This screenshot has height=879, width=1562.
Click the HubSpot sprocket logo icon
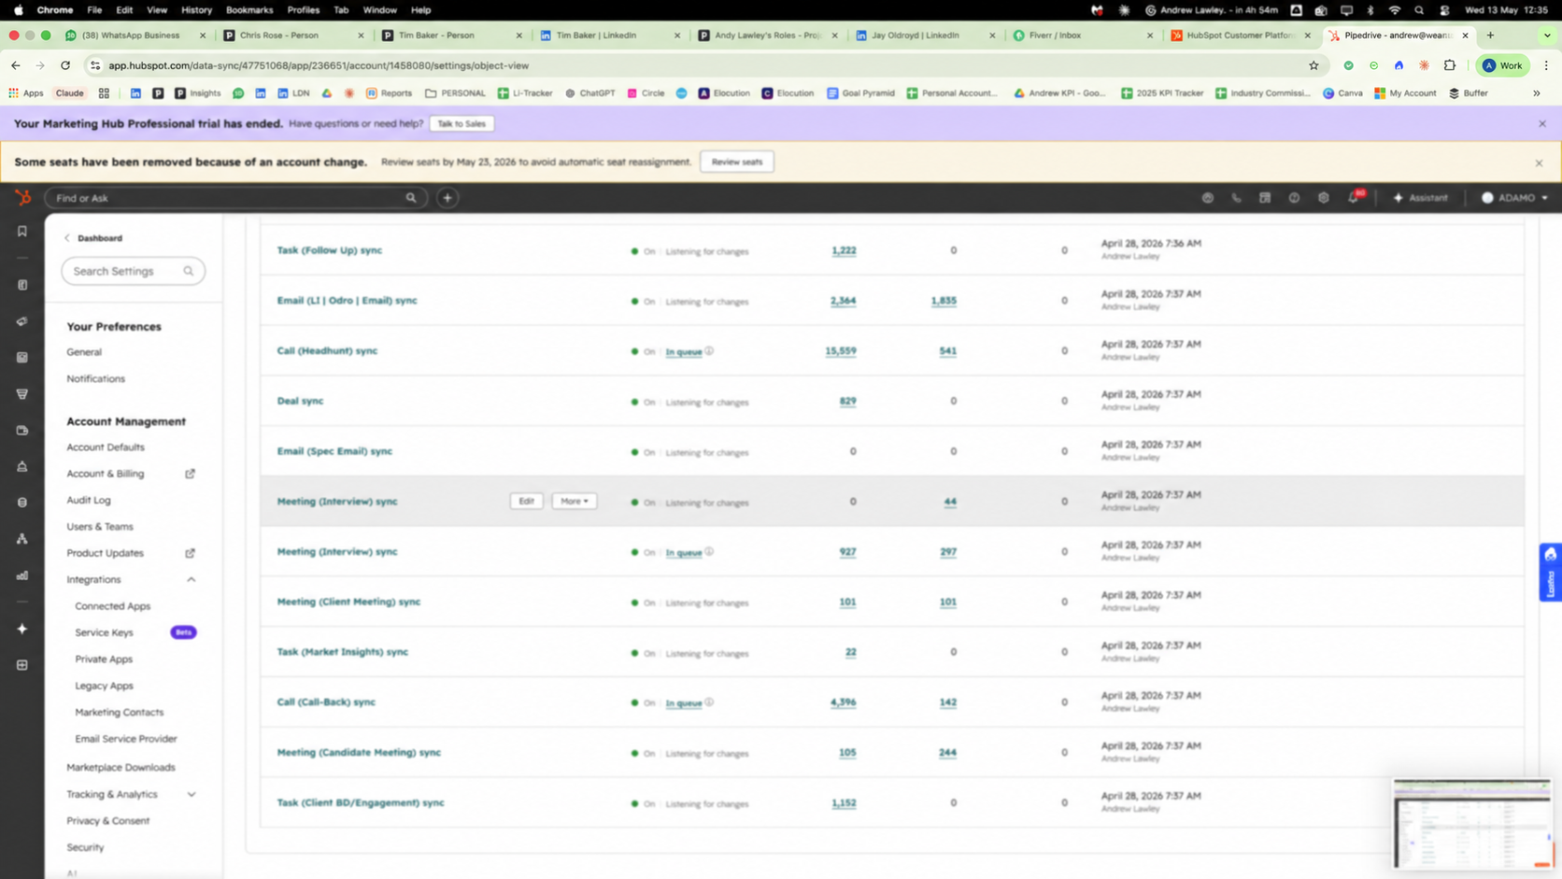[22, 198]
